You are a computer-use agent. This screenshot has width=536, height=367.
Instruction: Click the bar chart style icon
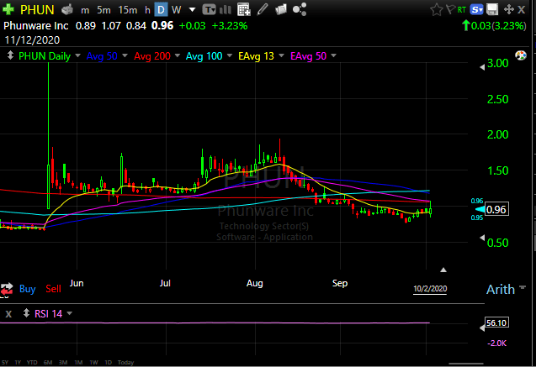click(x=226, y=10)
